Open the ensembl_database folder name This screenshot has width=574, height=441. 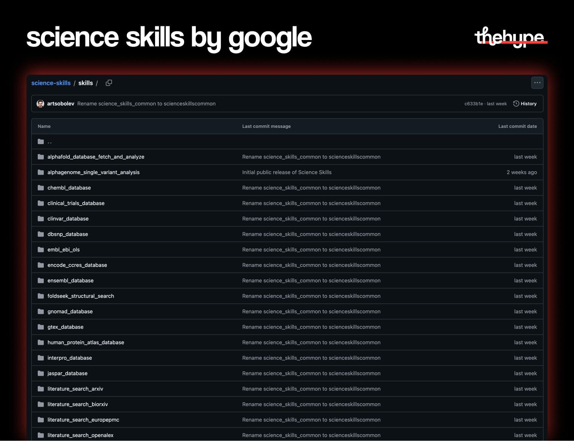pos(71,281)
